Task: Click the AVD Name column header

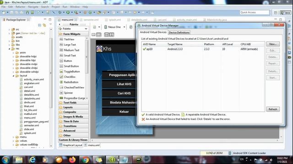Action: coord(154,44)
